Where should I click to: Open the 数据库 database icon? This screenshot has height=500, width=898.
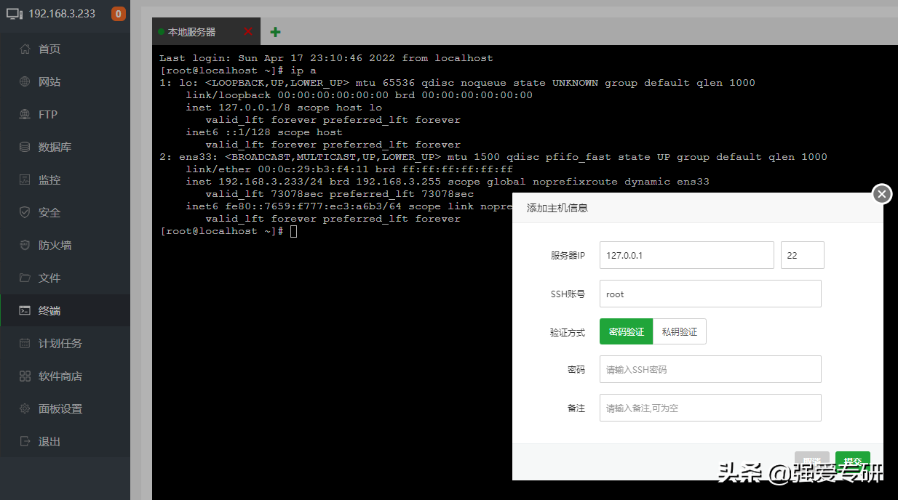(x=25, y=148)
